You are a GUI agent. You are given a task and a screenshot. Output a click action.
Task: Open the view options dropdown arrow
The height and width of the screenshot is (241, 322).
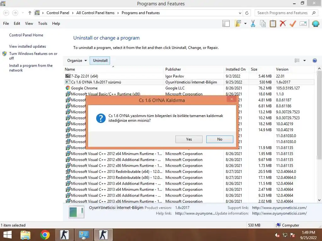(x=304, y=61)
